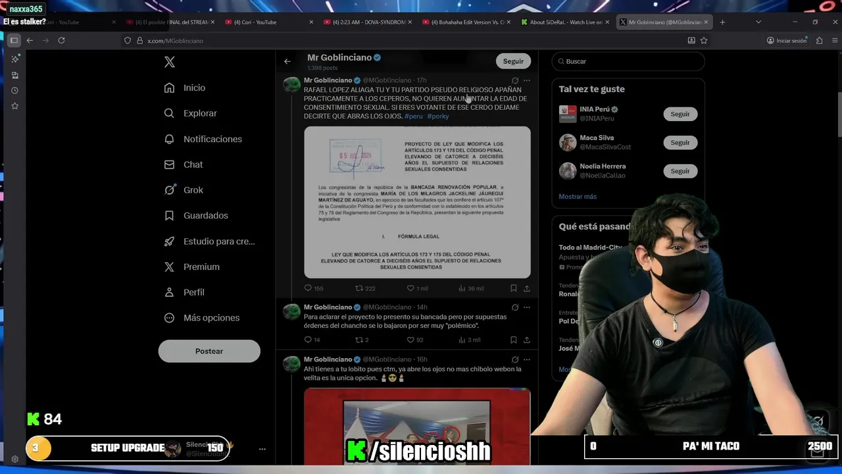Reply to first post with 155 comments

coord(314,288)
